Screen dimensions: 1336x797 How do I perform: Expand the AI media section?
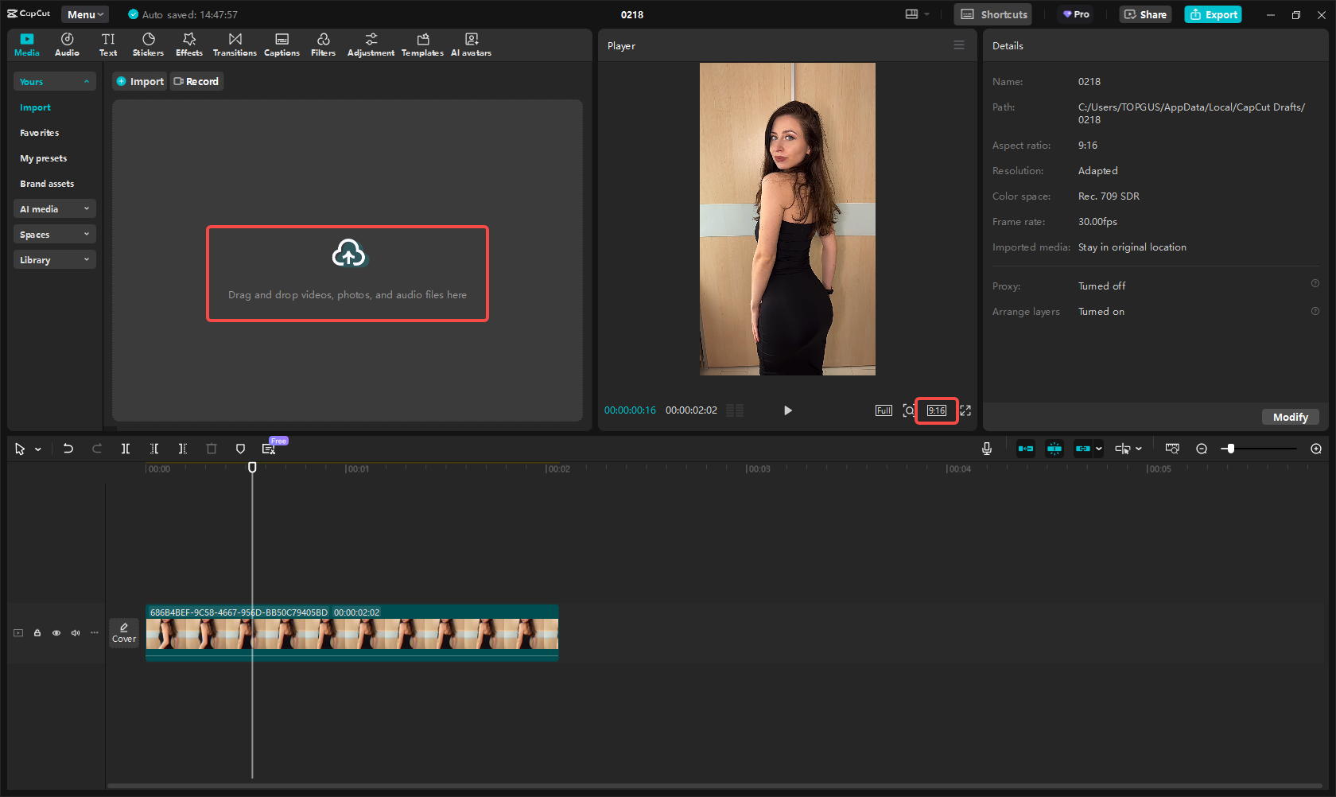click(x=54, y=209)
